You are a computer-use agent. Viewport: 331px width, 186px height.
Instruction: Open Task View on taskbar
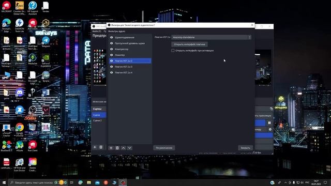[x=72, y=182]
